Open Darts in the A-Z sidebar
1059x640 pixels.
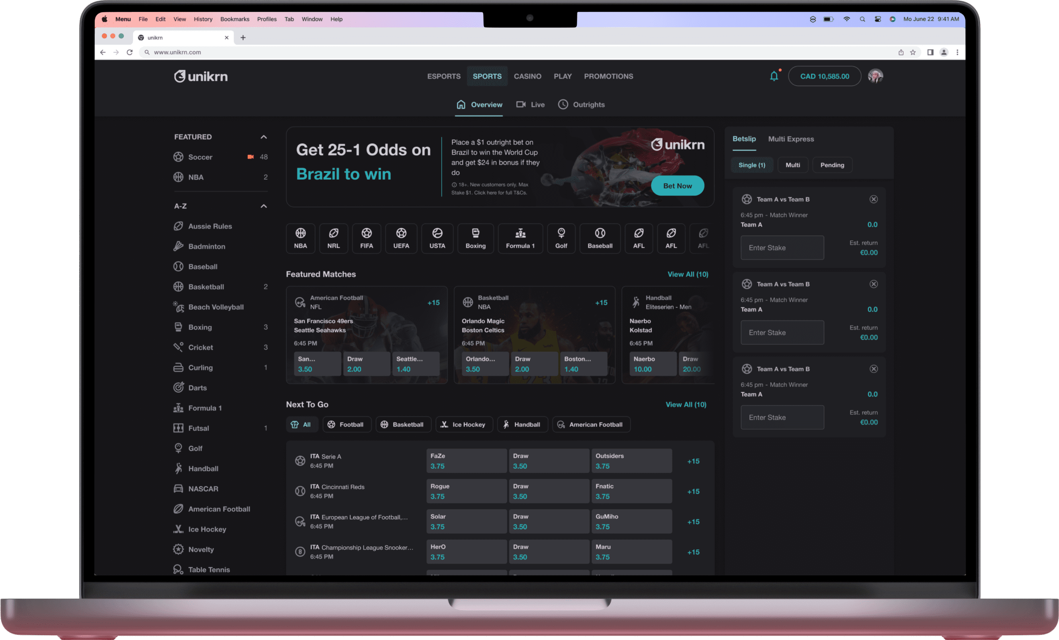pos(197,388)
